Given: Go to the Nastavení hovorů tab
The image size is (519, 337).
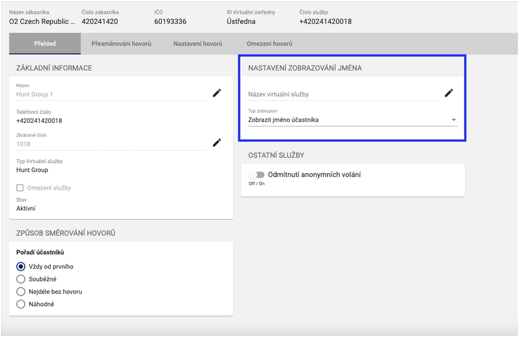Looking at the screenshot, I should 197,44.
